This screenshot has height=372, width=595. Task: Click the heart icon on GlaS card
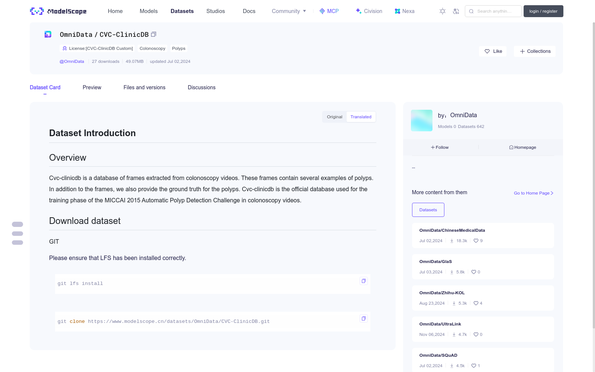coord(474,272)
